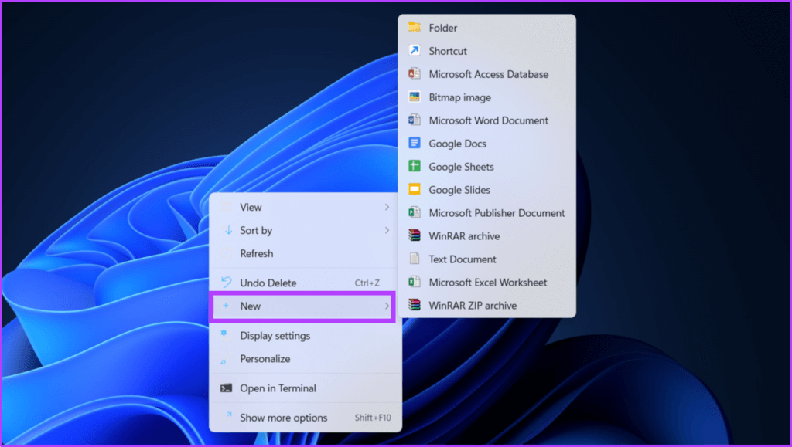Open Display settings from context menu
The image size is (792, 447).
[305, 336]
